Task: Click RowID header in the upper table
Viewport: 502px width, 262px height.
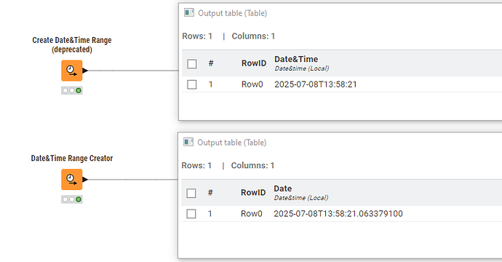Action: tap(254, 63)
